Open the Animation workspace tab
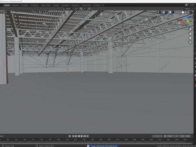 click(x=65, y=5)
